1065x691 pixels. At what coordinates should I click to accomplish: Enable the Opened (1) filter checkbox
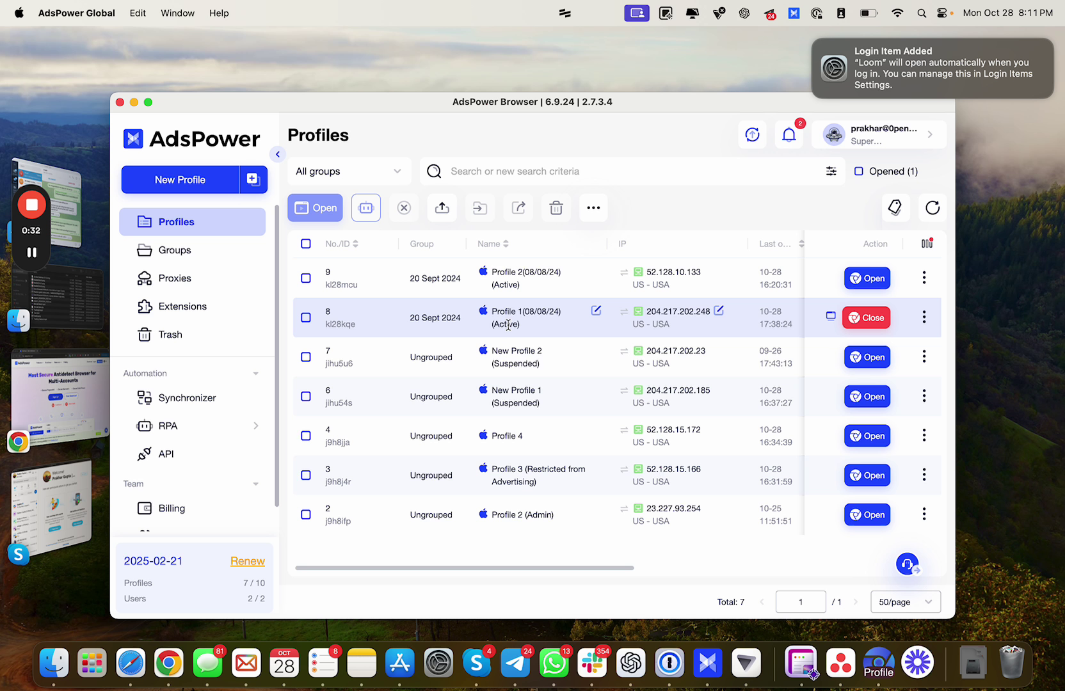pyautogui.click(x=859, y=171)
